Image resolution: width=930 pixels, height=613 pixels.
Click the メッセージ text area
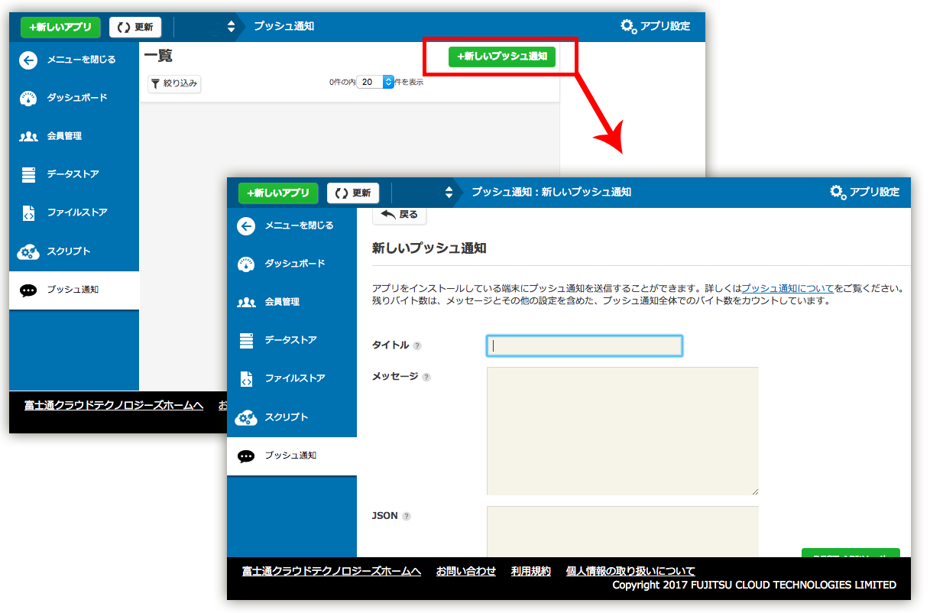pyautogui.click(x=623, y=431)
